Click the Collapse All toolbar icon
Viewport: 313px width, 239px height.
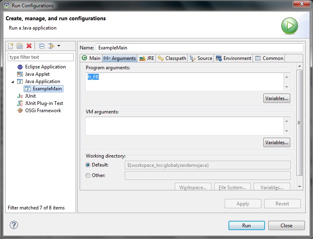[41, 46]
